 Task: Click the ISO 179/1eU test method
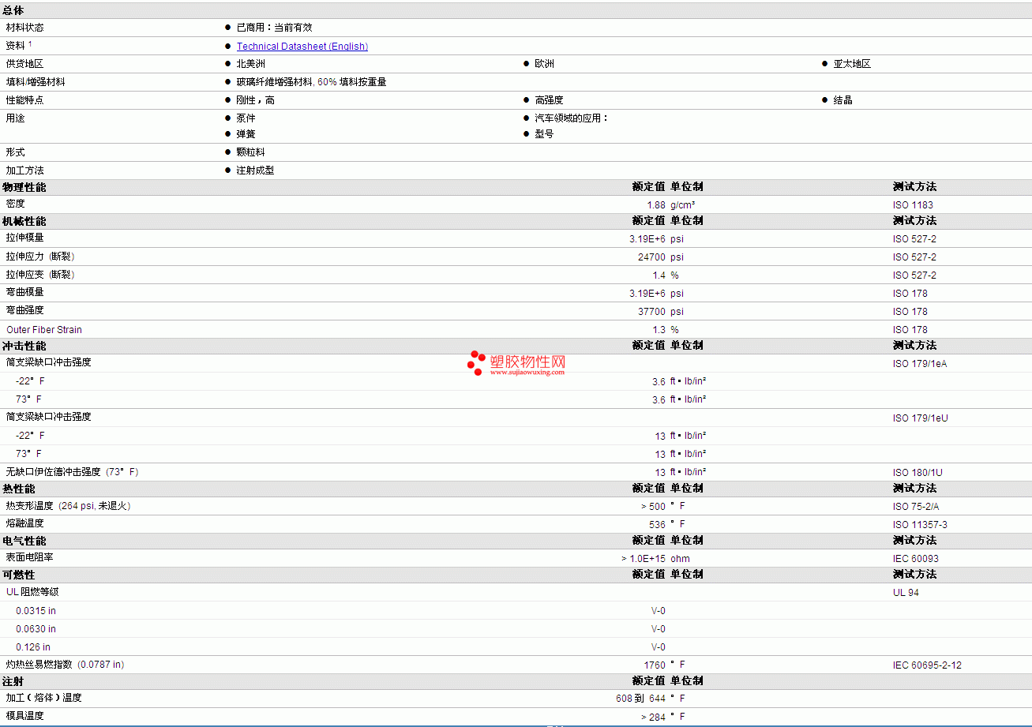pyautogui.click(x=921, y=418)
